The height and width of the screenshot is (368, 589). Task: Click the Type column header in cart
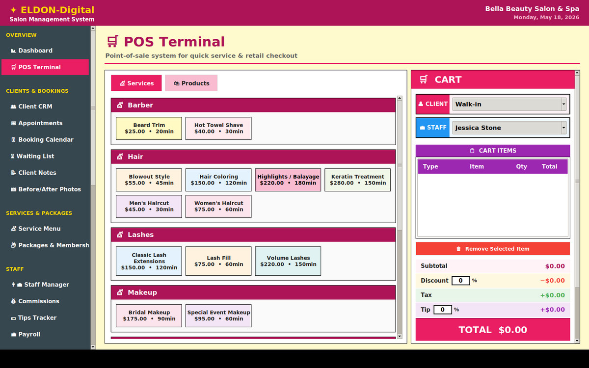pyautogui.click(x=430, y=166)
